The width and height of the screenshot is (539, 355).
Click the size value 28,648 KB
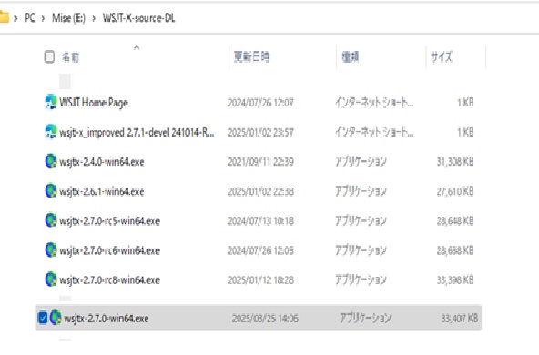tap(455, 220)
